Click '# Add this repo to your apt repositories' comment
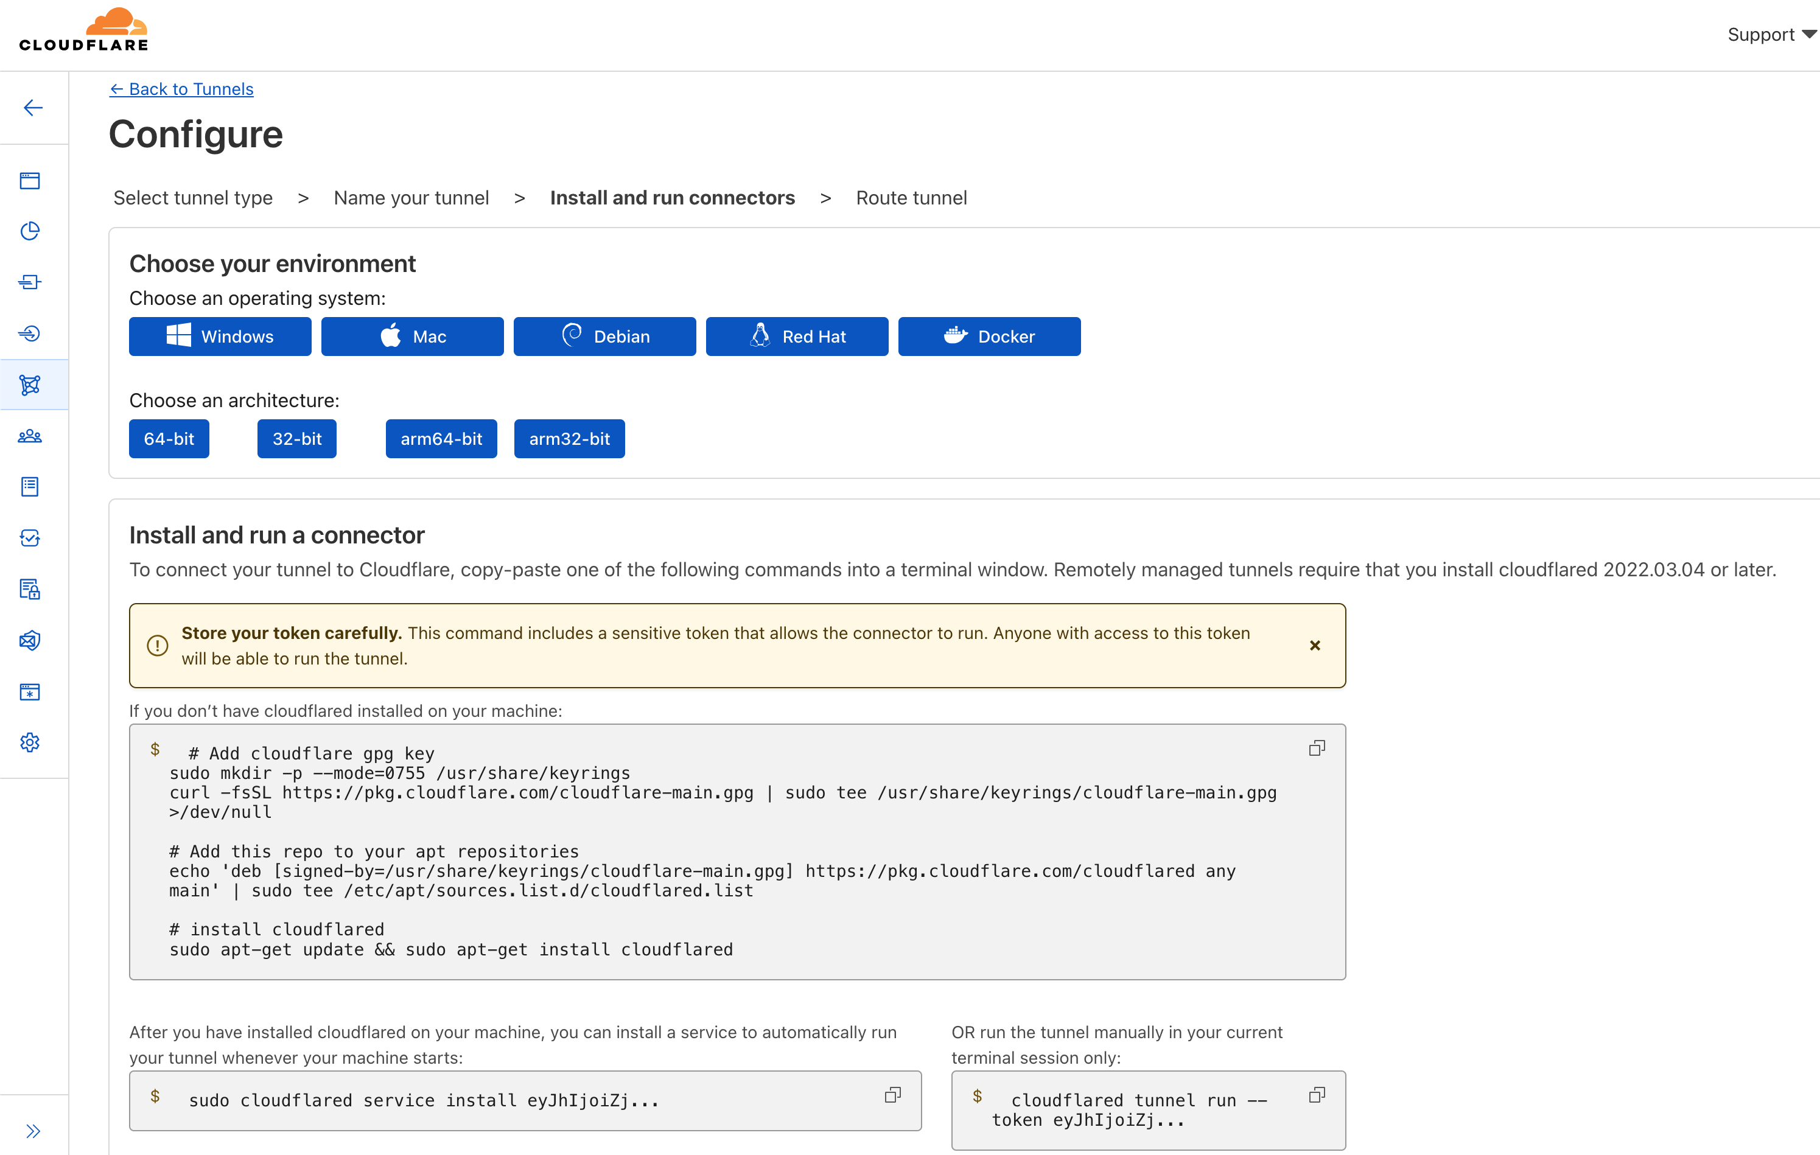Screen dimensions: 1820x1155 click(374, 851)
